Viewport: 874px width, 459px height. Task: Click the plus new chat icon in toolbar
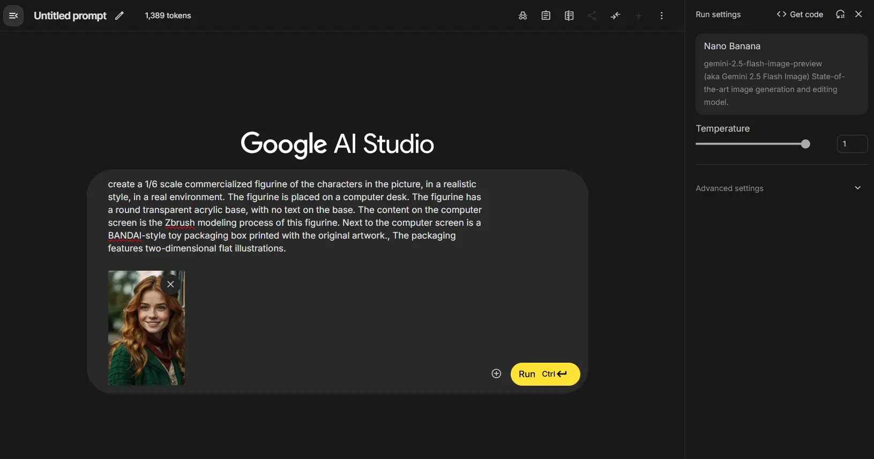tap(638, 16)
